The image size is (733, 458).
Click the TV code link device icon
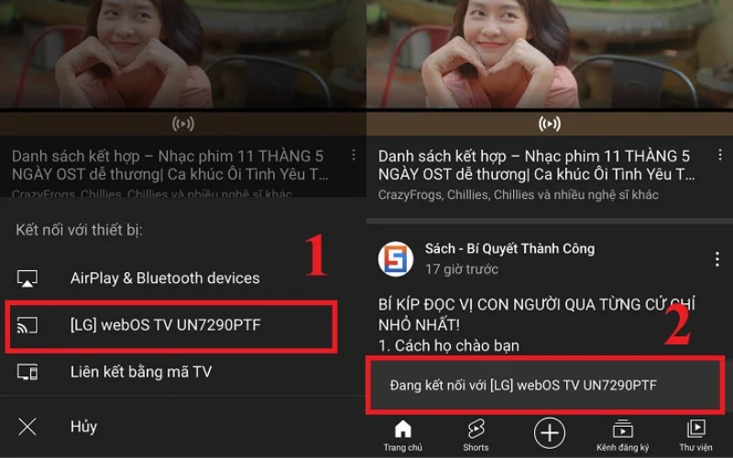pos(27,372)
